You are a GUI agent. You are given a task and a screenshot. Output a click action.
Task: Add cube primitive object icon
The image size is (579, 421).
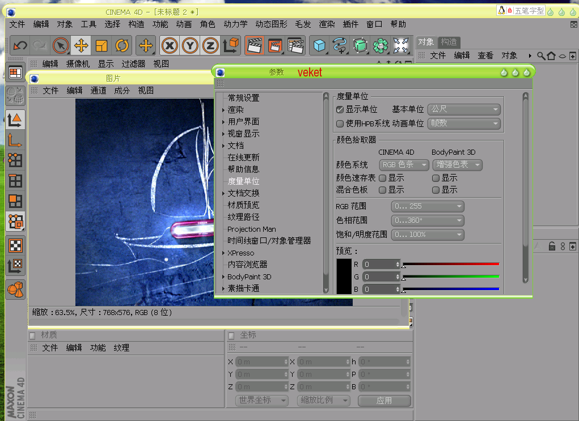[x=319, y=46]
